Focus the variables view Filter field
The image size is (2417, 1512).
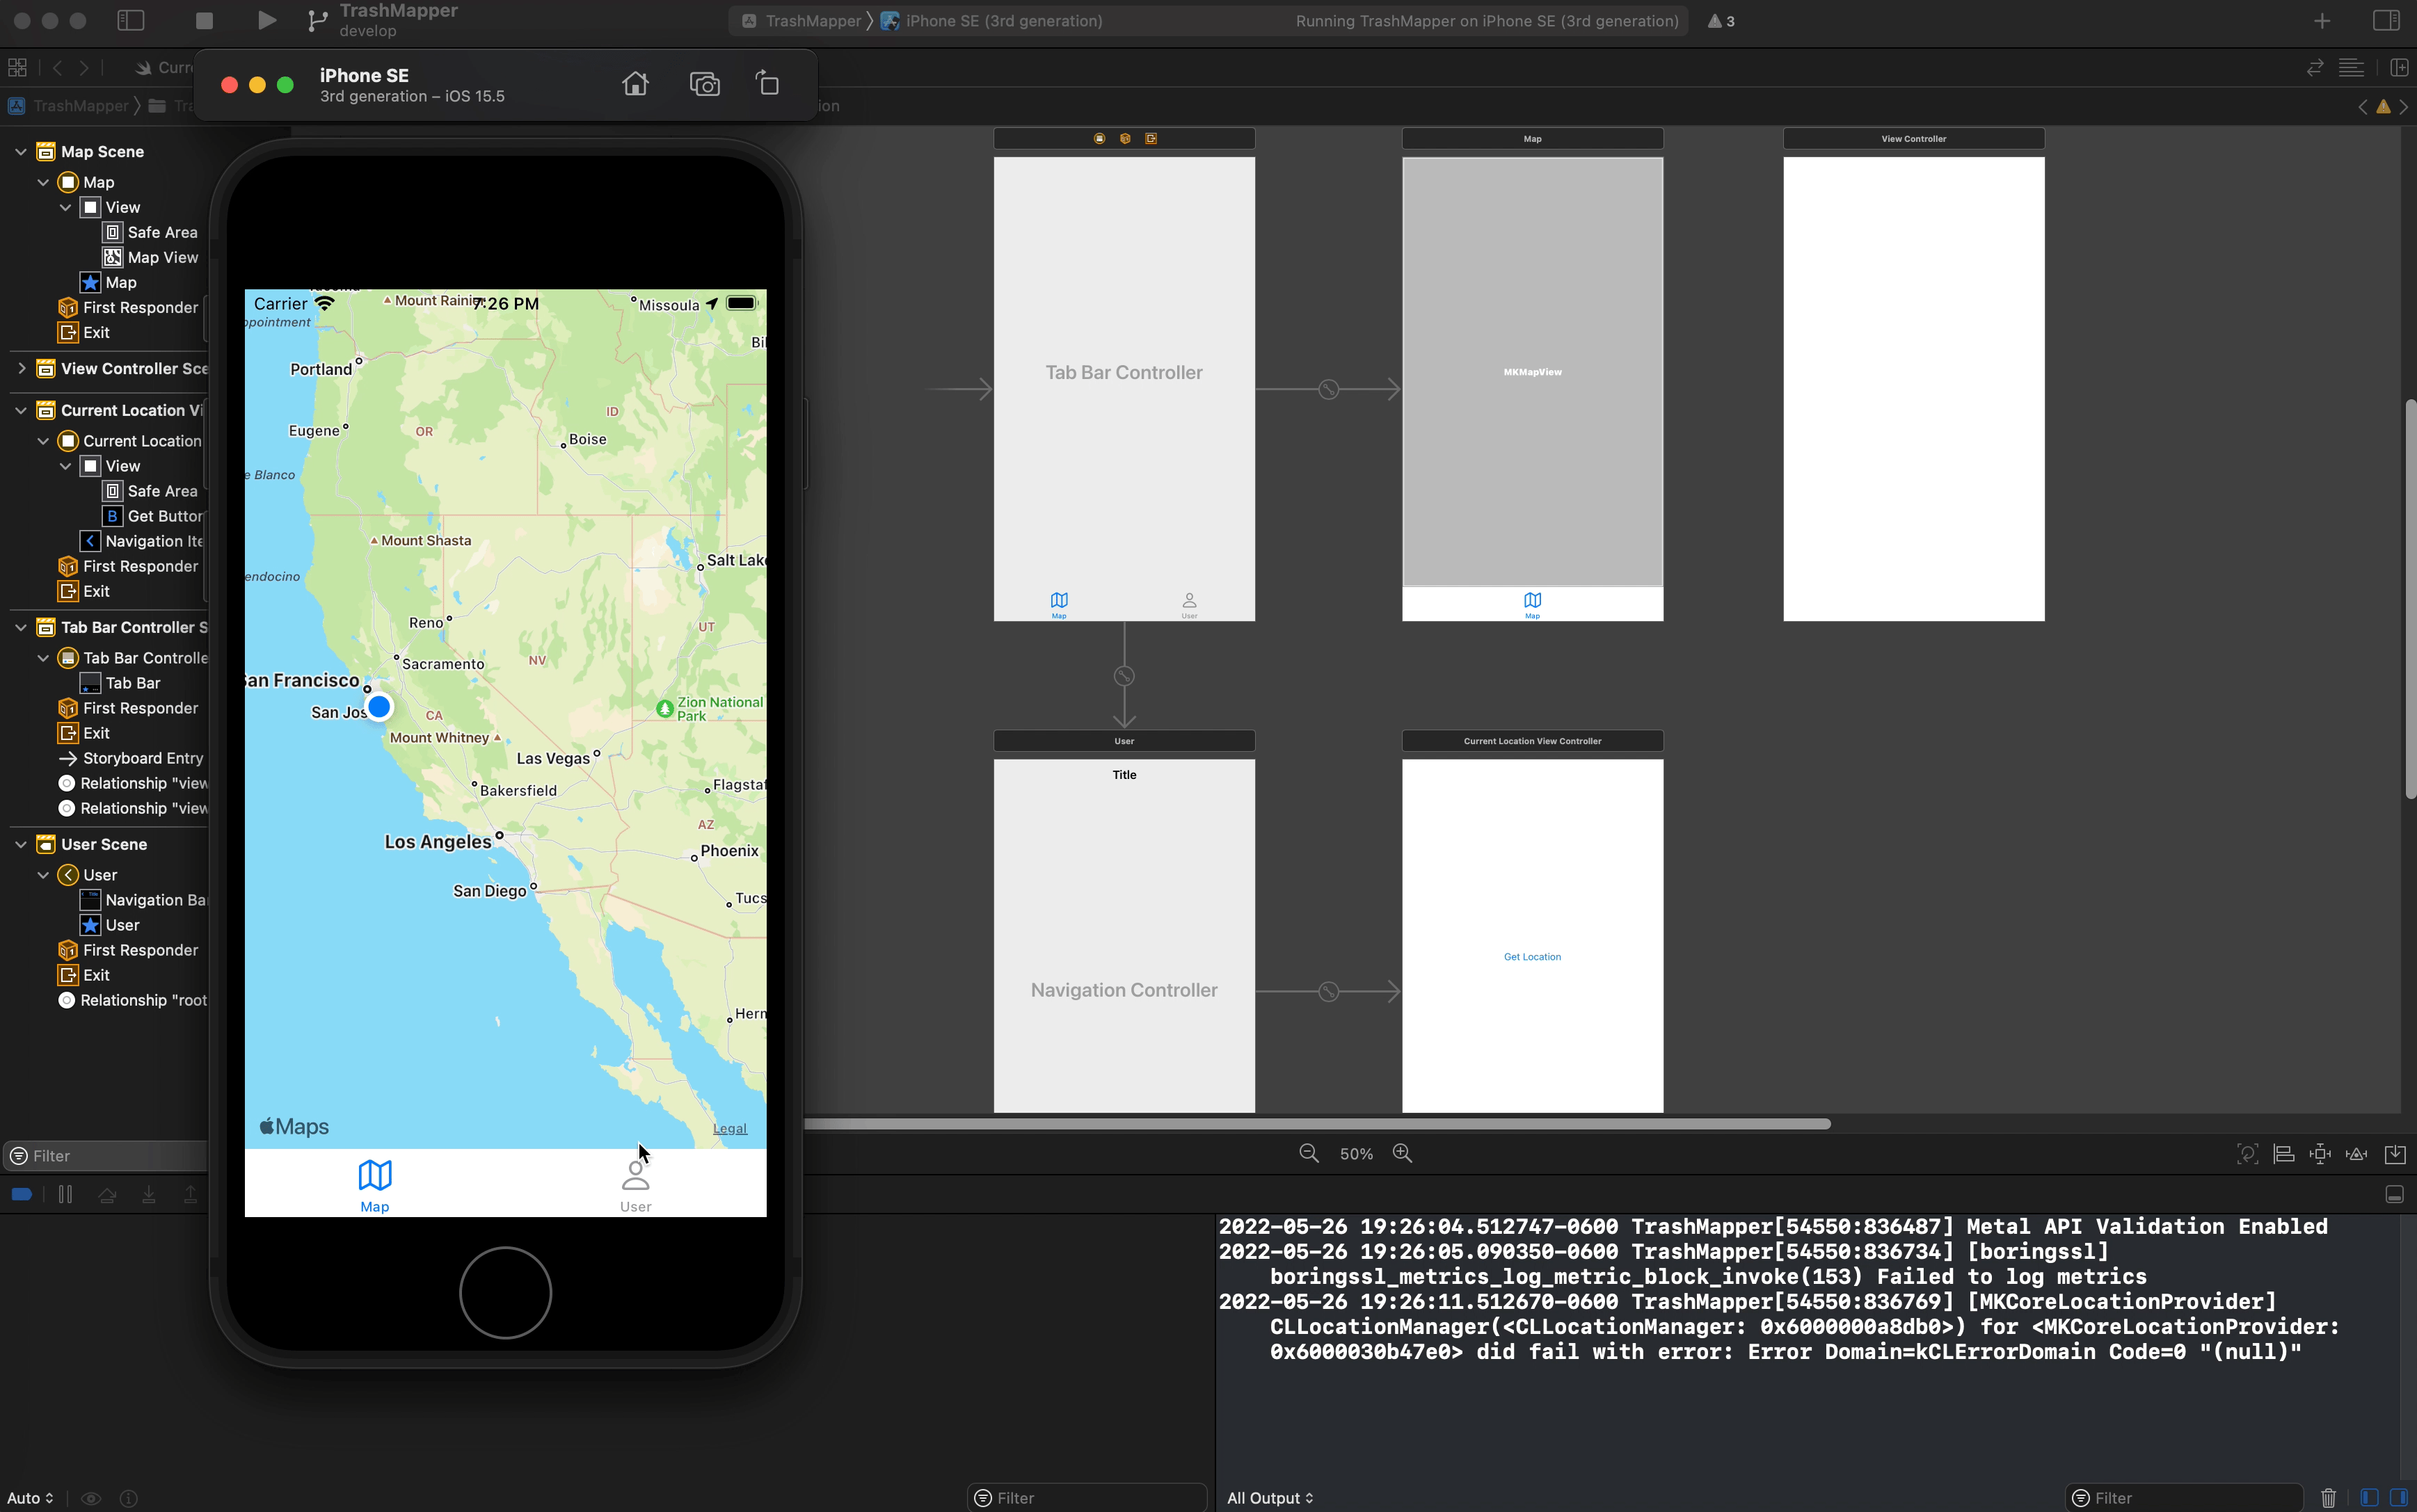tap(1087, 1498)
